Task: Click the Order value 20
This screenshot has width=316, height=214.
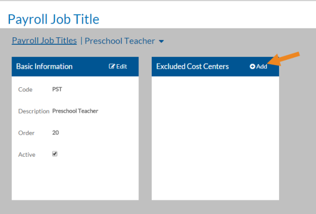Action: tap(55, 133)
